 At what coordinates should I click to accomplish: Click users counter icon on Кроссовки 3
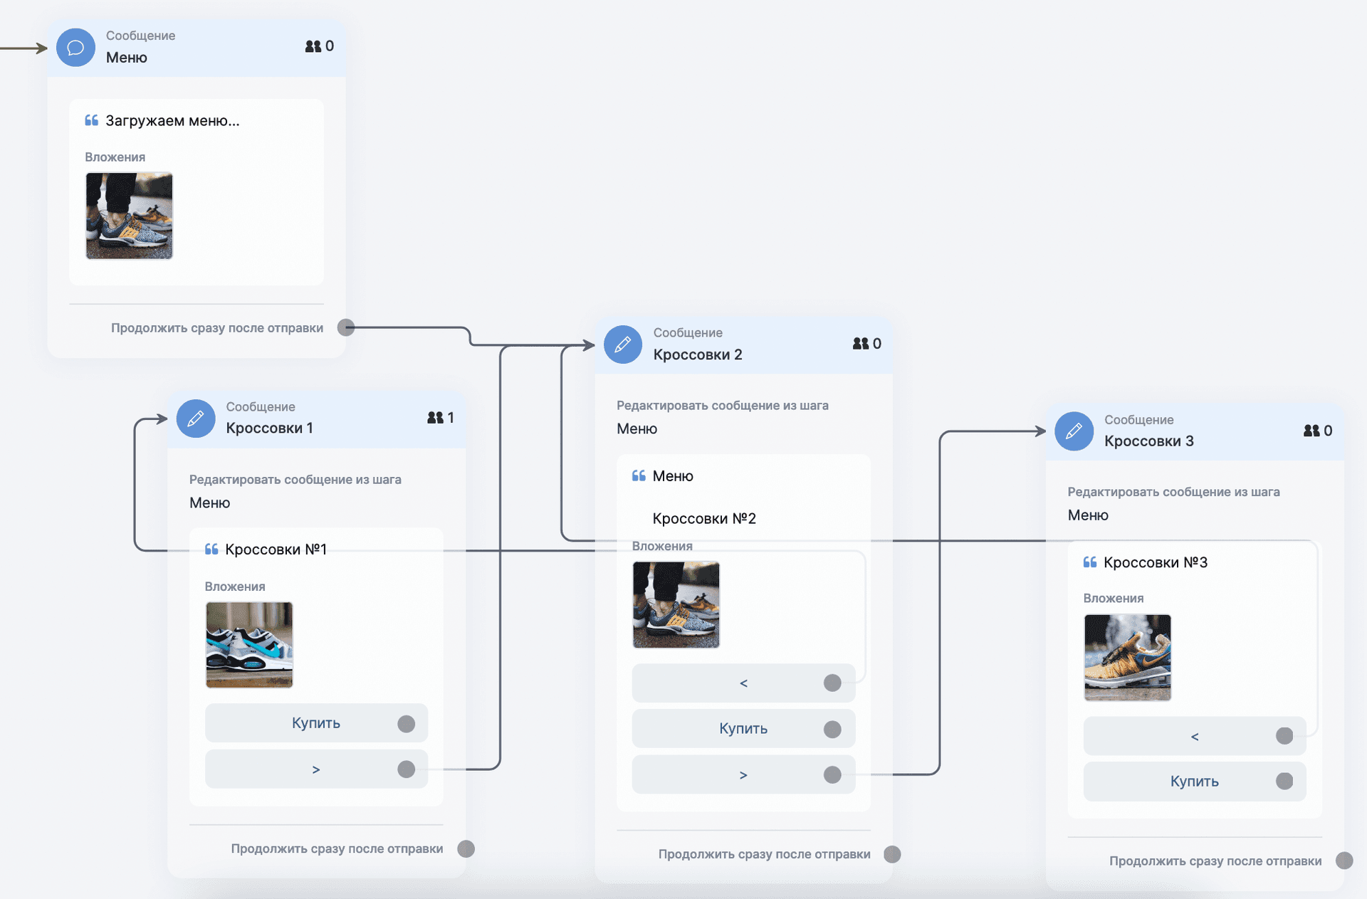click(x=1311, y=431)
